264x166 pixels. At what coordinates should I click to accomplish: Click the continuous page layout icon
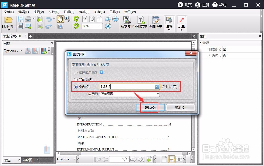point(172,159)
